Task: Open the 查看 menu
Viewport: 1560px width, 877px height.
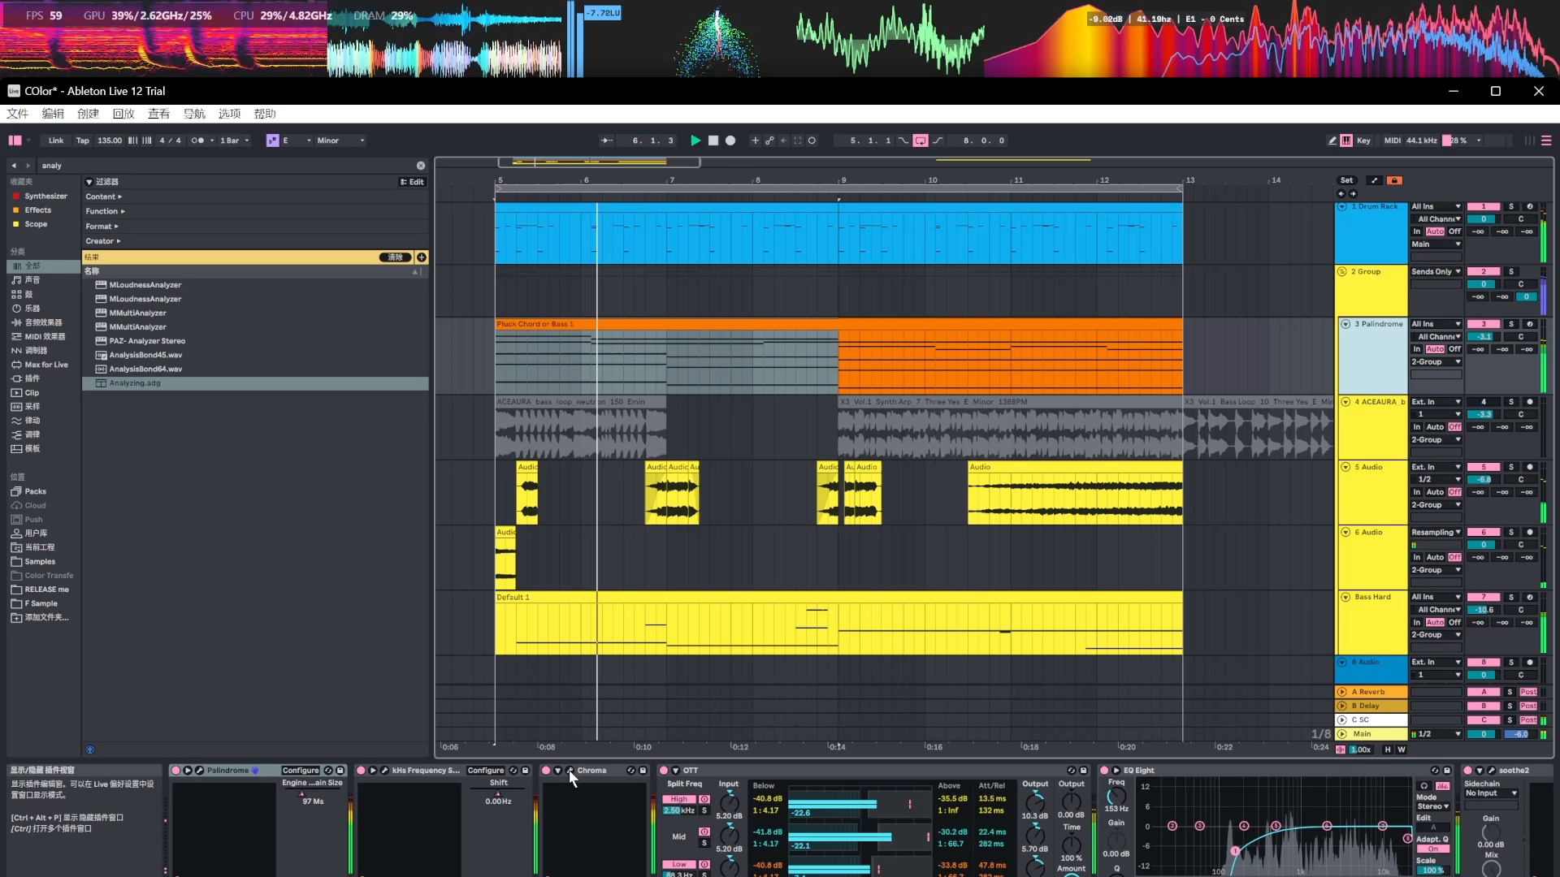Action: coord(158,114)
